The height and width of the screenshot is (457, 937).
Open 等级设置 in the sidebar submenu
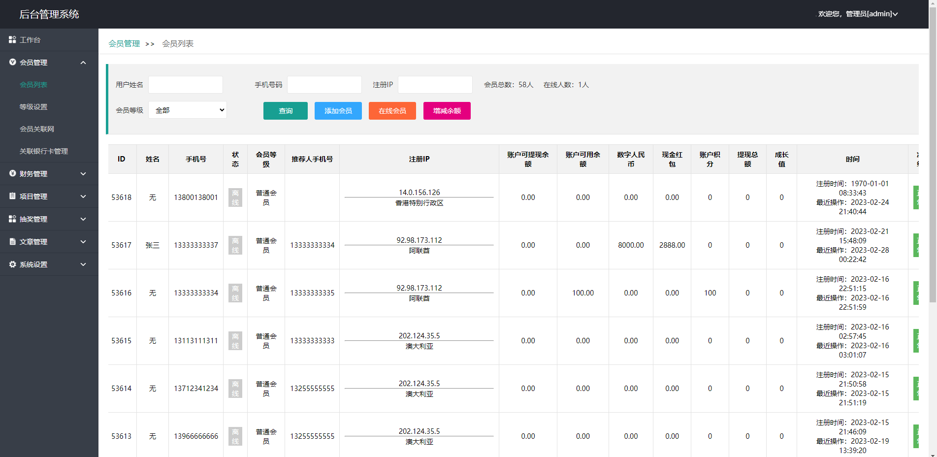pyautogui.click(x=33, y=107)
